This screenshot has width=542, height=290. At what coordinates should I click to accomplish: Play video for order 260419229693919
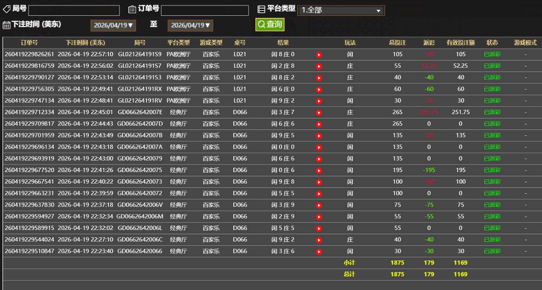[319, 159]
